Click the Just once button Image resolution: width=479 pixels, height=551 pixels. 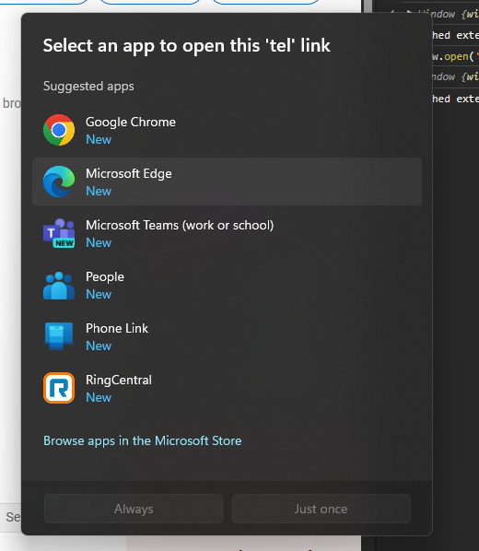coord(321,509)
